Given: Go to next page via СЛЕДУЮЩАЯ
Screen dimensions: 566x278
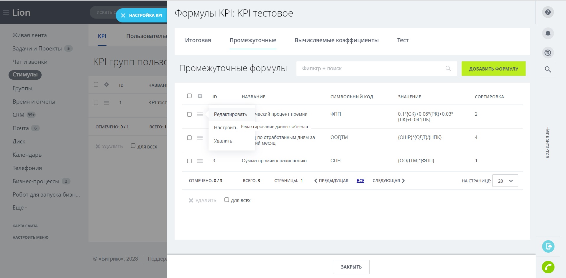Looking at the screenshot, I should click(388, 181).
